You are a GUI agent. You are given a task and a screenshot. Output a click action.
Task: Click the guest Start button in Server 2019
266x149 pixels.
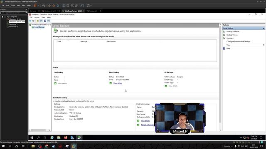[x=32, y=137]
